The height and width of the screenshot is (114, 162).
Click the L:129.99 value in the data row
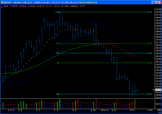[x=31, y=6]
